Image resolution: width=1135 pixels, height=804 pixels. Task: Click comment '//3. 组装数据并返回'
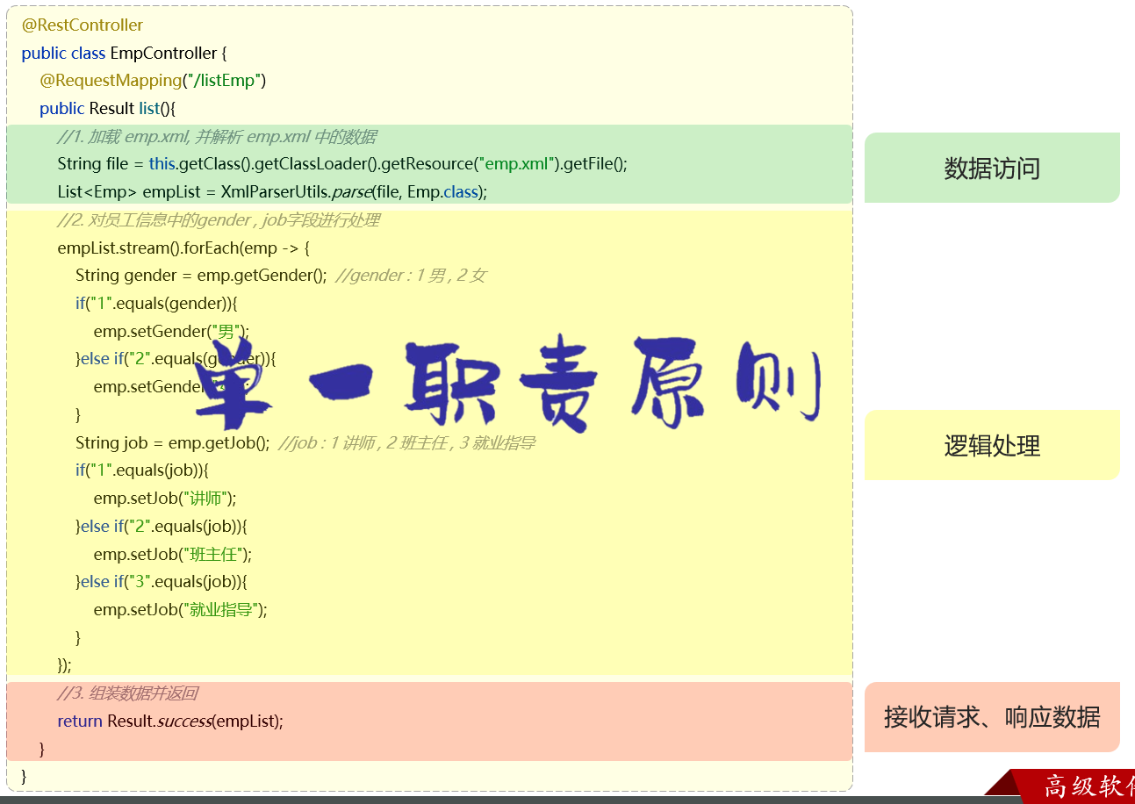coord(127,693)
